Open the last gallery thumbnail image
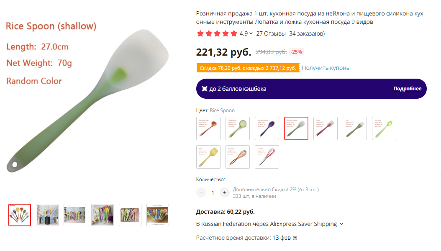The height and width of the screenshot is (251, 441). 158,215
